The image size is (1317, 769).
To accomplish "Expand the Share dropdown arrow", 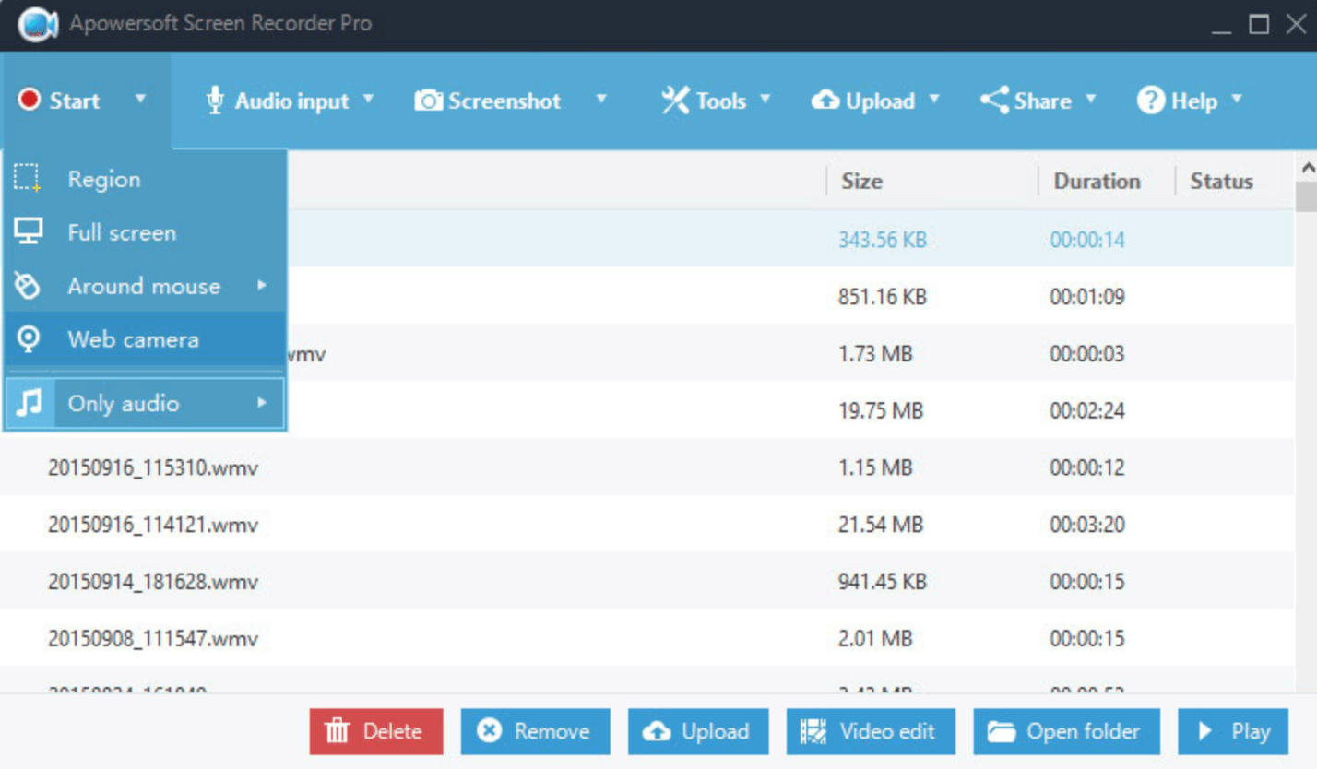I will pyautogui.click(x=1091, y=98).
